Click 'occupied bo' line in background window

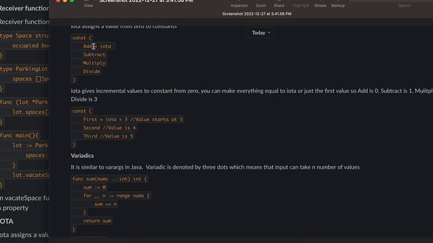click(30, 46)
